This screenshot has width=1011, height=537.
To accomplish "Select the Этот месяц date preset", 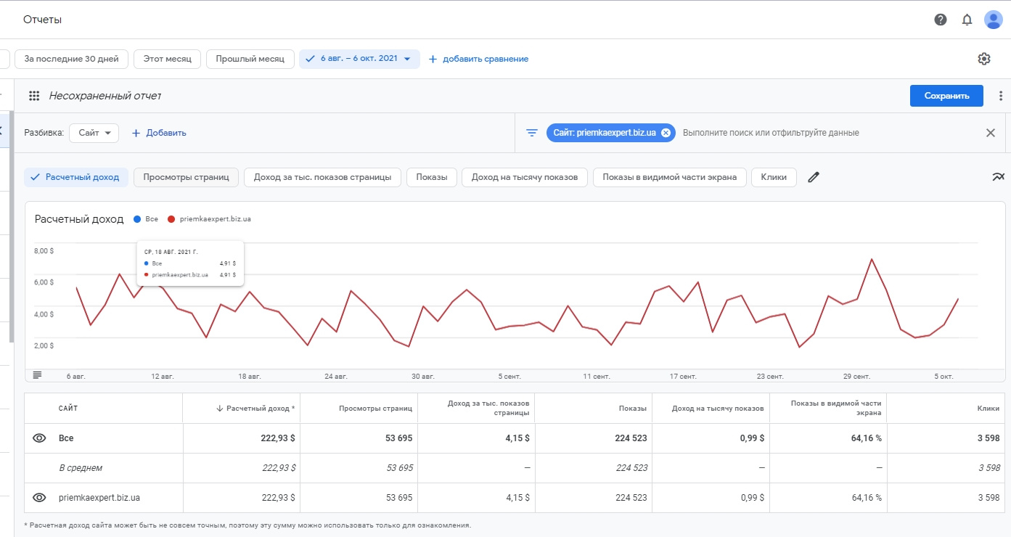I will coord(167,59).
